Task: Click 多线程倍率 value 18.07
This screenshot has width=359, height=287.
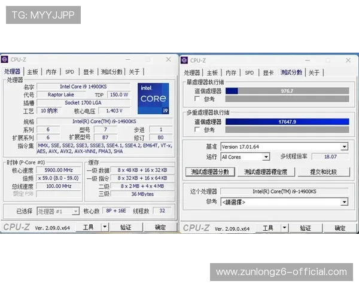Action: click(x=330, y=157)
